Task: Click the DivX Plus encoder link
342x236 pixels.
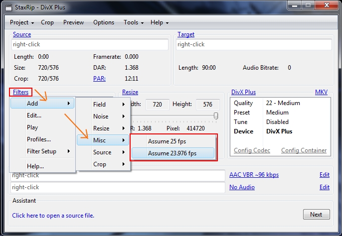Action: click(243, 92)
